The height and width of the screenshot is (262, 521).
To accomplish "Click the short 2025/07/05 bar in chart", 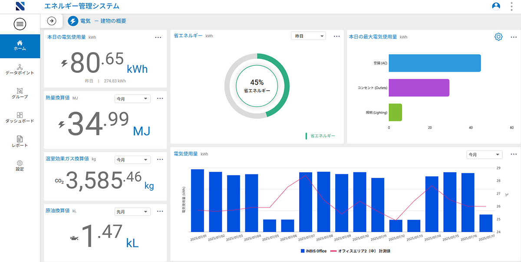I will pos(270,226).
